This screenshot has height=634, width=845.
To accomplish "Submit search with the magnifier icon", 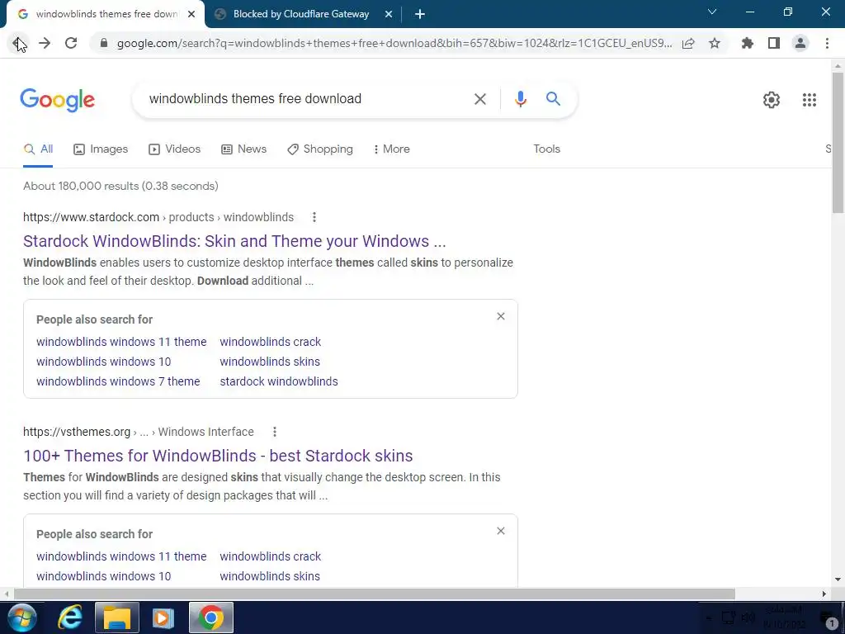I will click(x=553, y=99).
